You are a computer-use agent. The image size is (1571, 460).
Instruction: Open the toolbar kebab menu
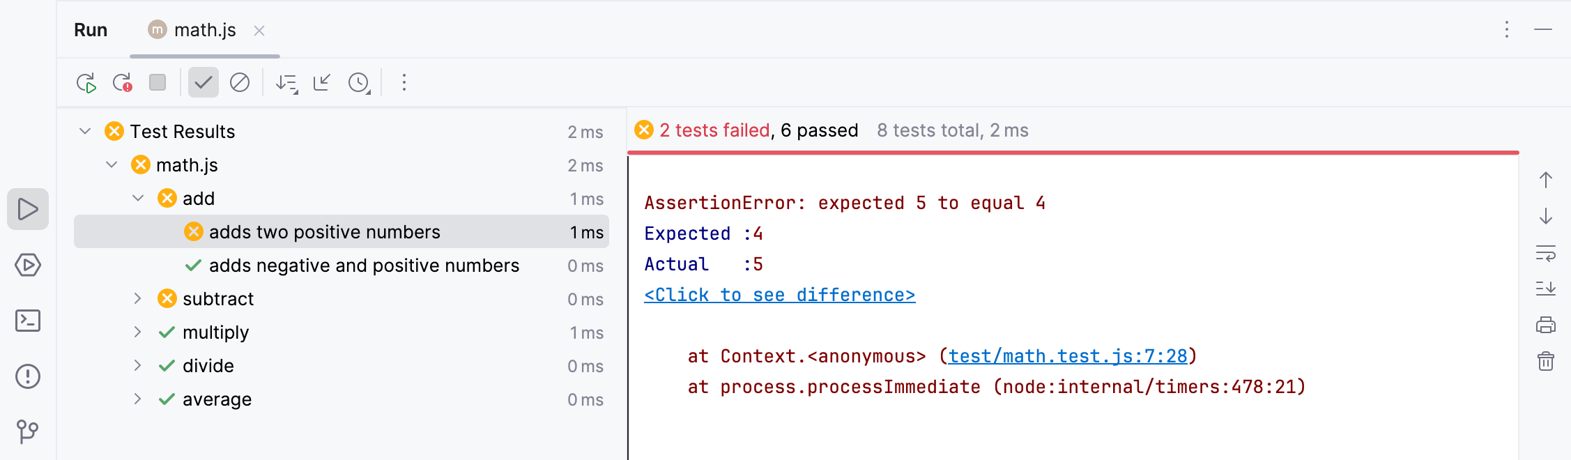point(403,82)
